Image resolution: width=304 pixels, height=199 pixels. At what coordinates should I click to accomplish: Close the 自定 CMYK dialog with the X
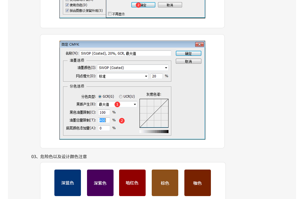(x=199, y=44)
